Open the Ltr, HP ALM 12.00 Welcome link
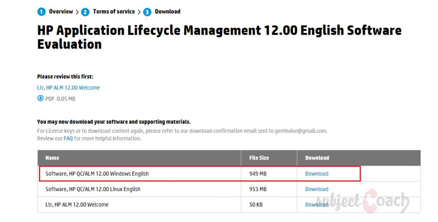Screen dimensions: 438x222 coord(68,88)
